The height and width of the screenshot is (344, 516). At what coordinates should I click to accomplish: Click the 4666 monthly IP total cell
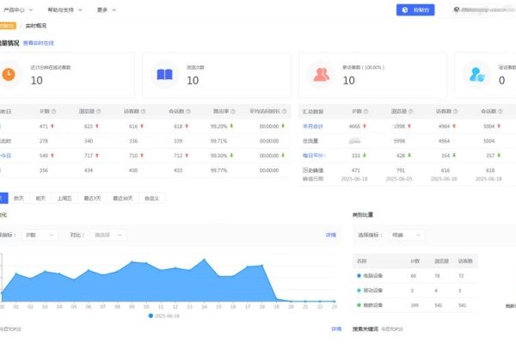354,126
